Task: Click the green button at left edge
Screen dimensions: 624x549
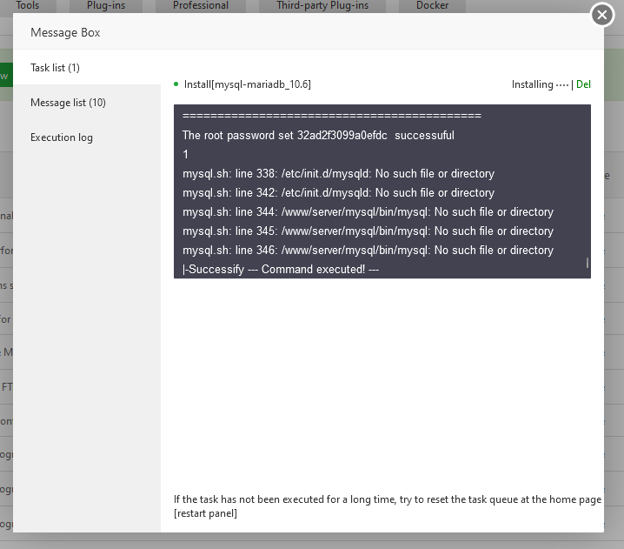Action: (x=4, y=76)
